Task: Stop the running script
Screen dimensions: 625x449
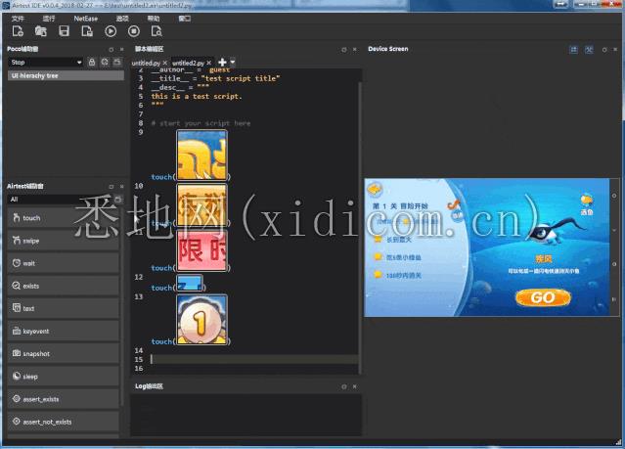Action: click(x=133, y=31)
